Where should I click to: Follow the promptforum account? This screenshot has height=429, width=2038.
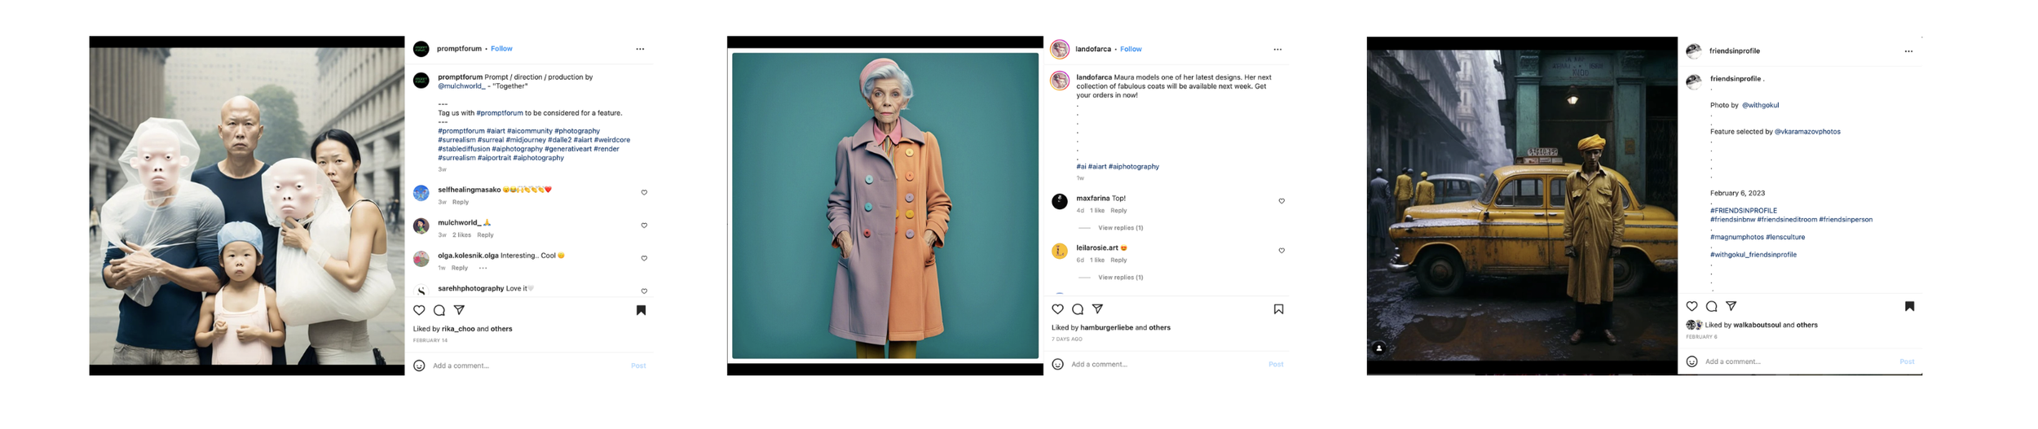click(x=501, y=49)
